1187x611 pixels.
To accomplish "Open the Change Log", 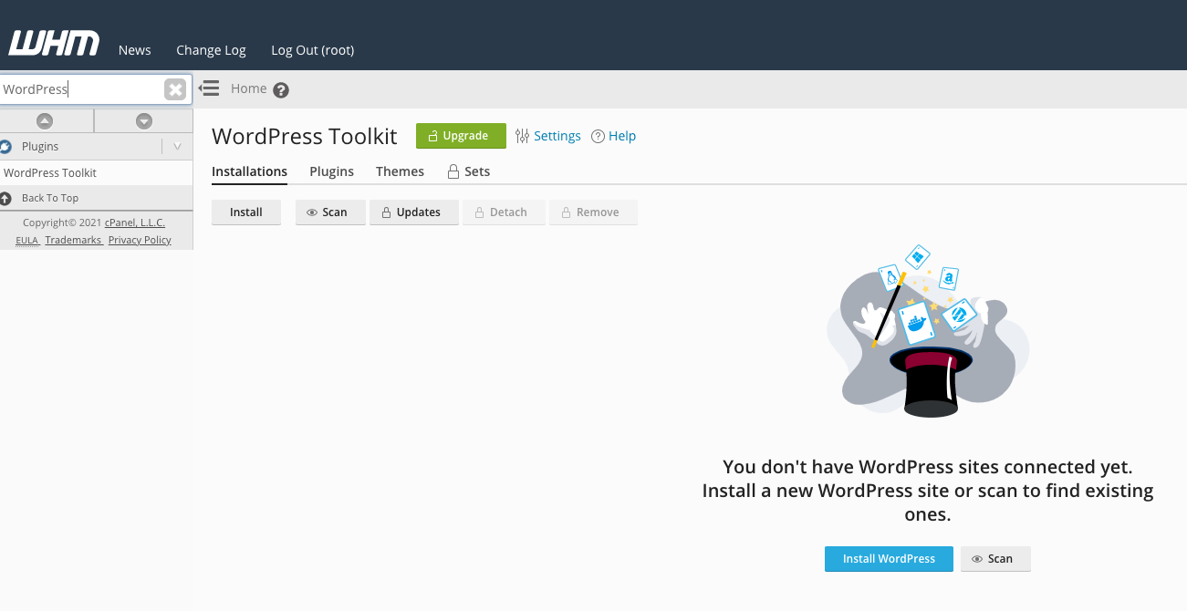I will [211, 50].
